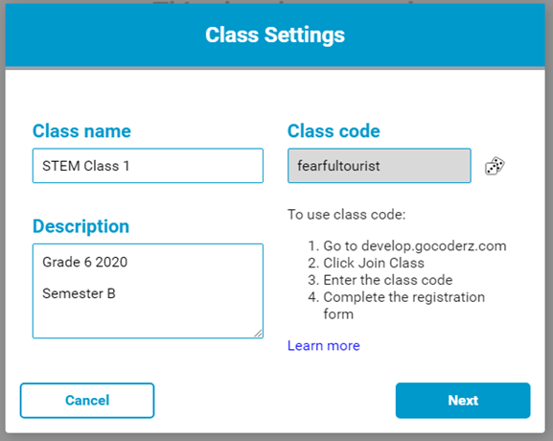Click the dice icon to randomize class code

point(495,166)
